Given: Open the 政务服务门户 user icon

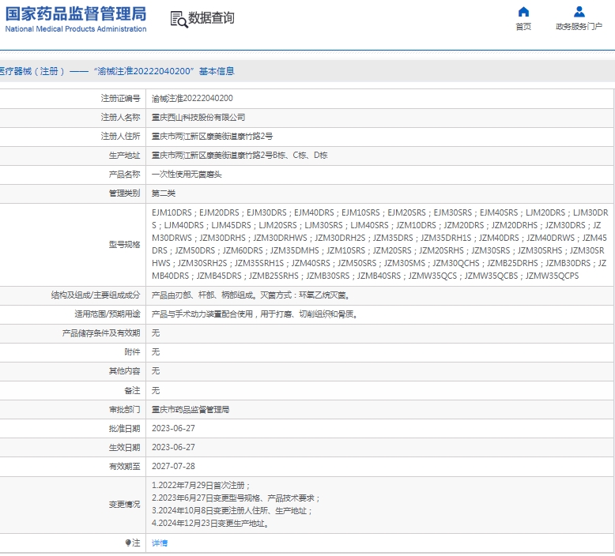Looking at the screenshot, I should pos(579,12).
